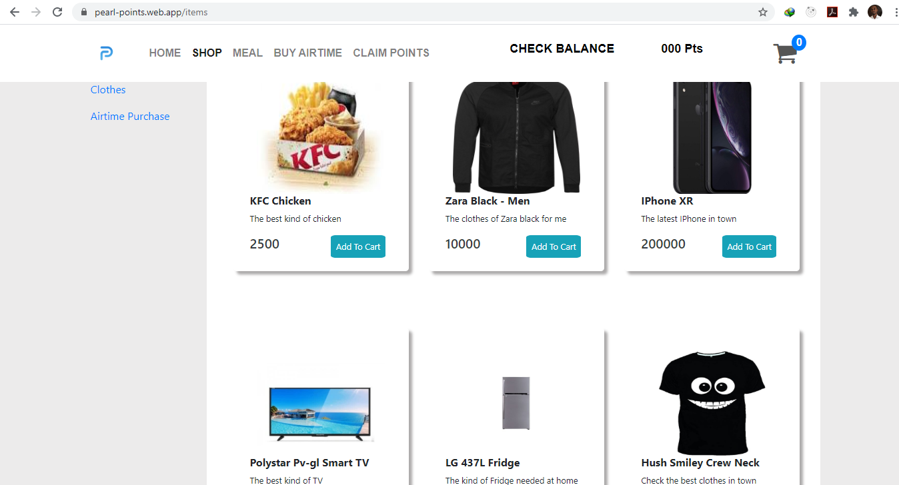This screenshot has height=485, width=899.
Task: Select BUY AIRTIME in navigation
Action: 307,53
